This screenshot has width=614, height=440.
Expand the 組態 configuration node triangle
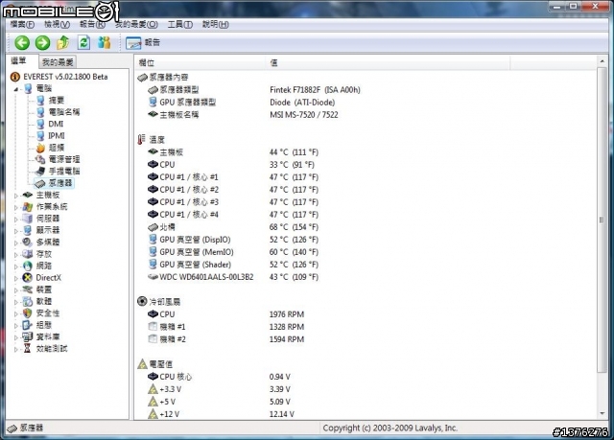click(16, 325)
